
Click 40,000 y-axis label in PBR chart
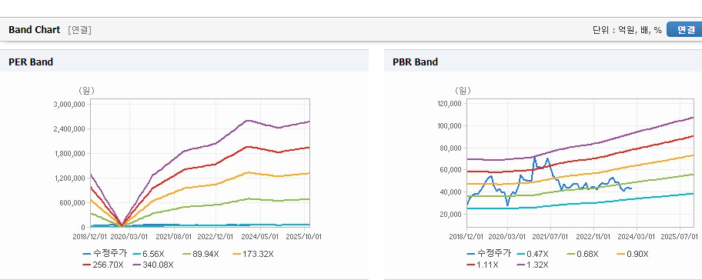click(x=451, y=192)
